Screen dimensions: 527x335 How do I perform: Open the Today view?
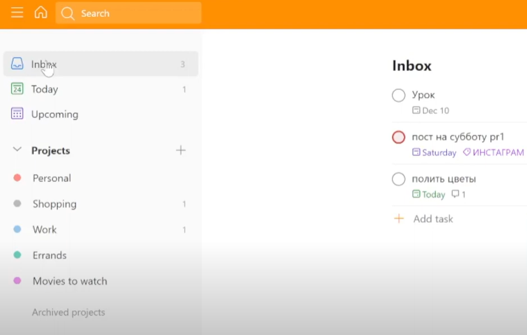click(x=100, y=89)
